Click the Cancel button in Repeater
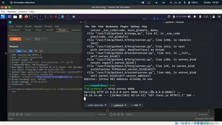Screen dimensions: 222x125 coord(28,39)
